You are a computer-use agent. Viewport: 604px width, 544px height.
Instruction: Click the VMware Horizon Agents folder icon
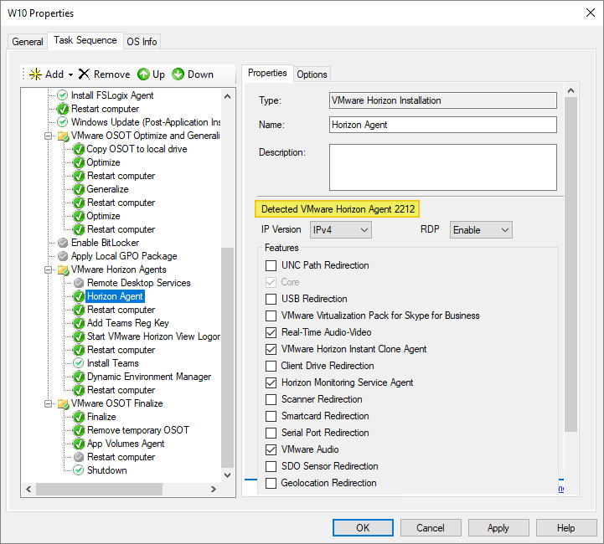pyautogui.click(x=63, y=269)
